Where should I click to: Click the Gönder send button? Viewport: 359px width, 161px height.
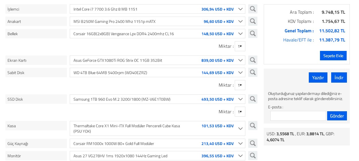(x=337, y=116)
